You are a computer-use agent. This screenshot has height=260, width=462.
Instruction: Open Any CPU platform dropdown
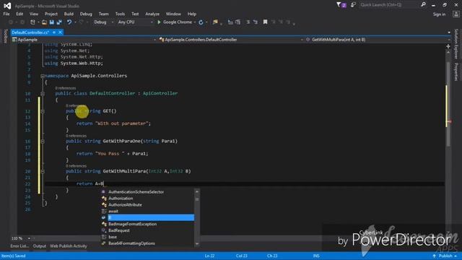pos(135,22)
